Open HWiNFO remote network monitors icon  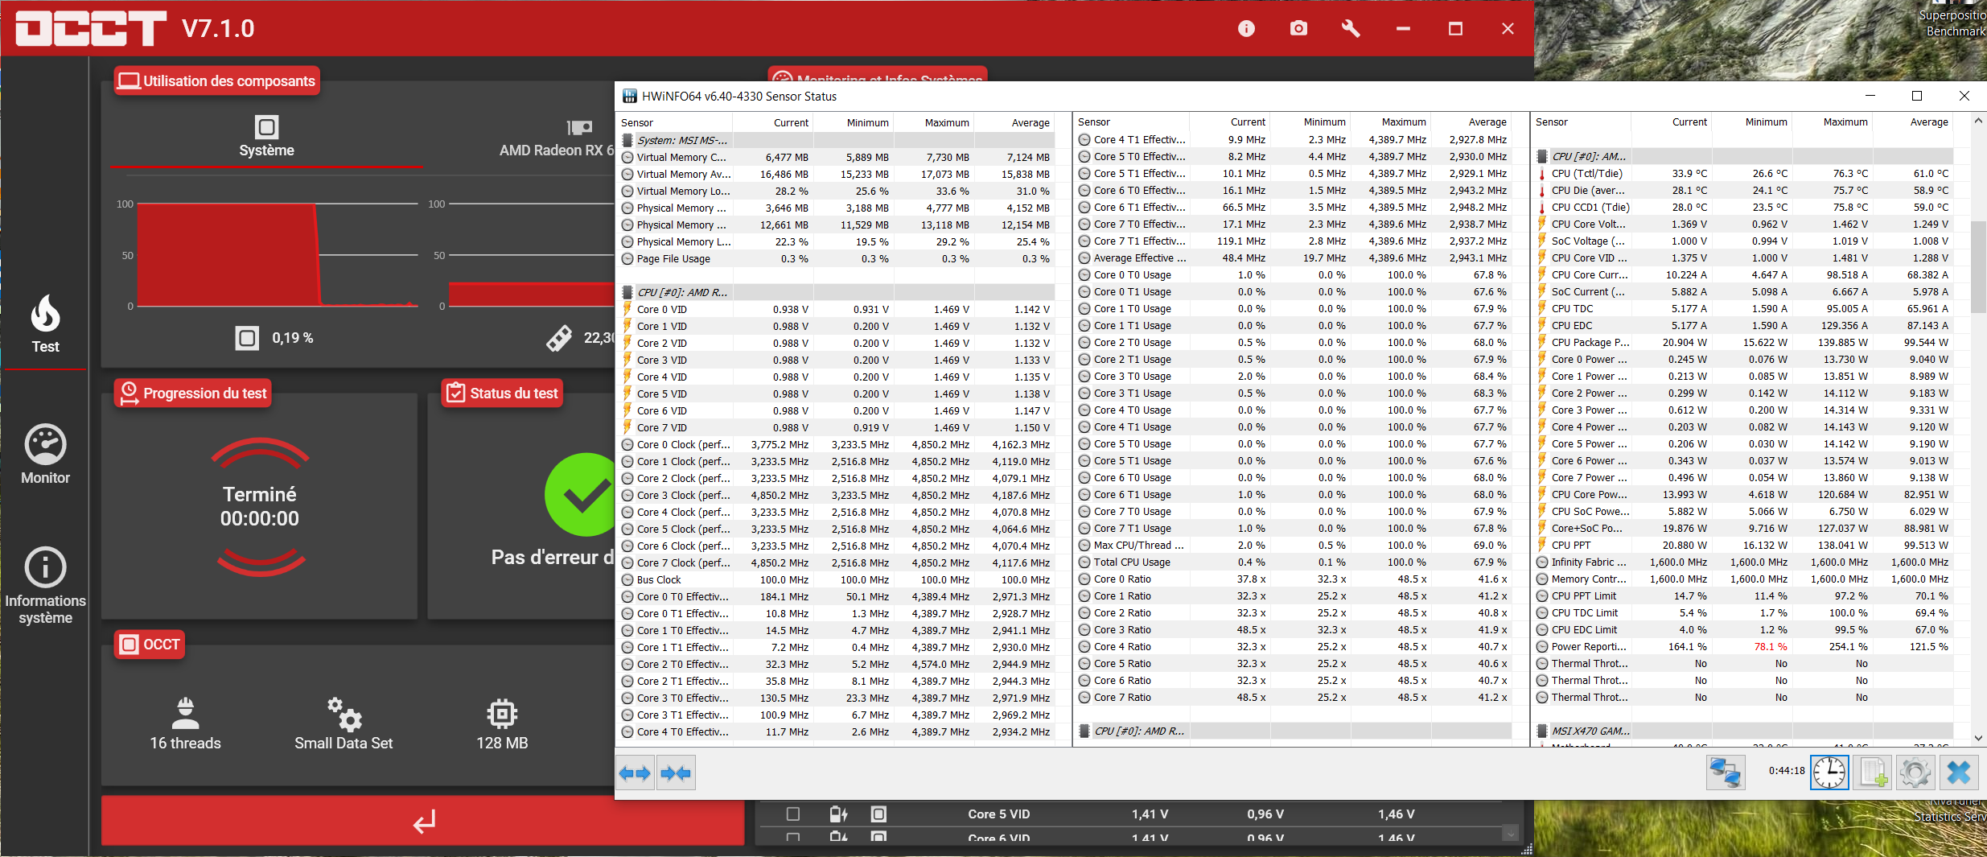pyautogui.click(x=1726, y=773)
